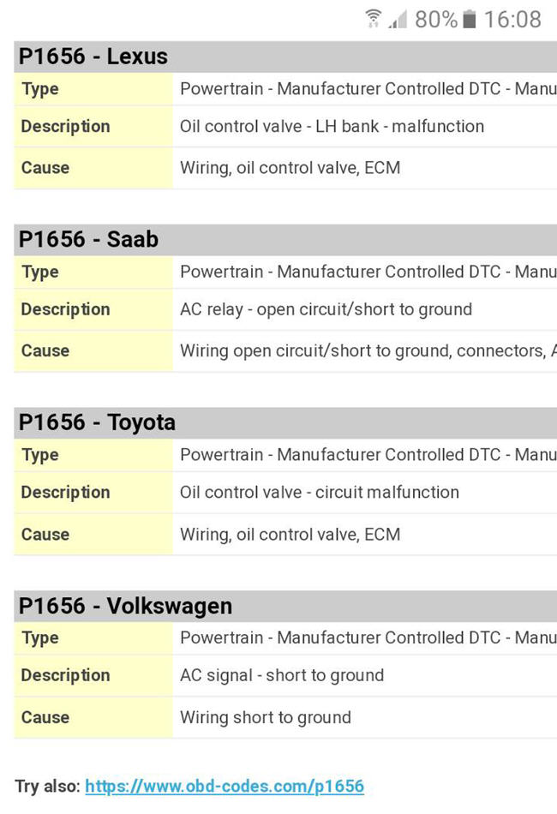This screenshot has height=814, width=557.
Task: Open the obd-codes.com/p1656 link
Action: (224, 786)
